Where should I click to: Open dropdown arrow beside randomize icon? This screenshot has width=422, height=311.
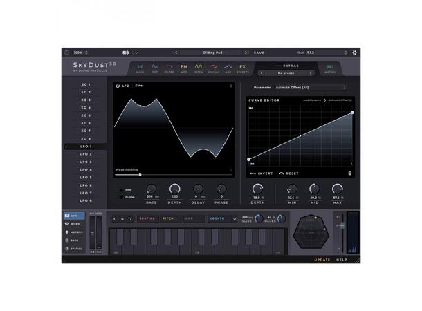click(x=136, y=53)
